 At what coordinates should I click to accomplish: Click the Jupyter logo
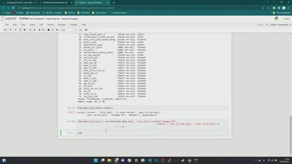pos(9,19)
